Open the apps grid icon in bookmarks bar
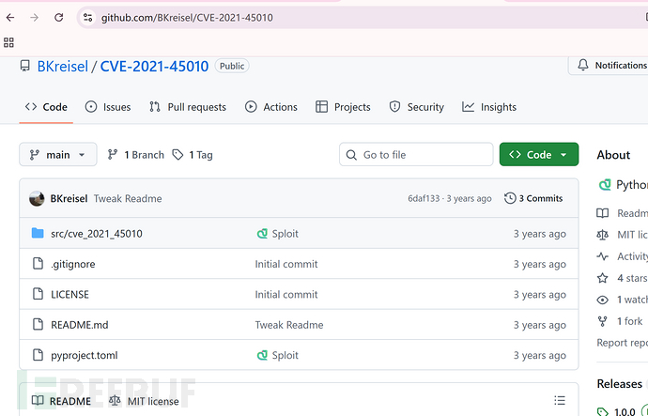The image size is (648, 416). (8, 42)
